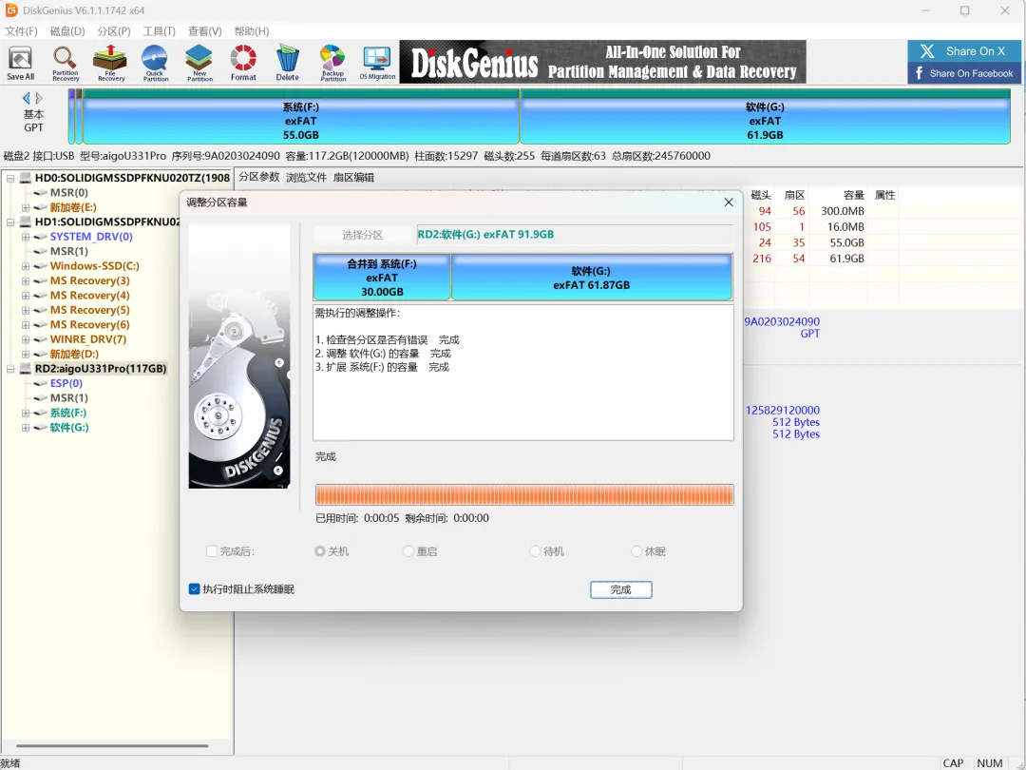Click 软件(G:) exFAT 61.87GB dialog block
The image size is (1026, 770).
click(592, 278)
